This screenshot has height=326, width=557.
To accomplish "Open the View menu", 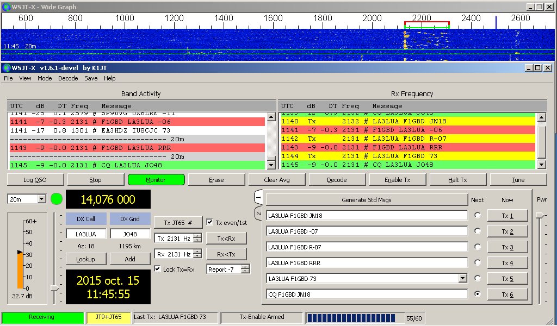I will (x=25, y=78).
